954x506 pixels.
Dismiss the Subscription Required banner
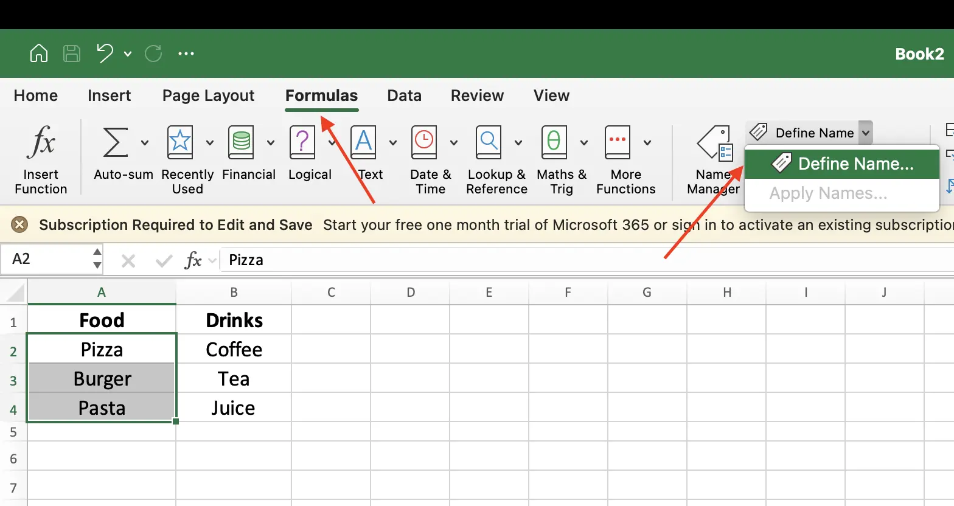pyautogui.click(x=19, y=225)
